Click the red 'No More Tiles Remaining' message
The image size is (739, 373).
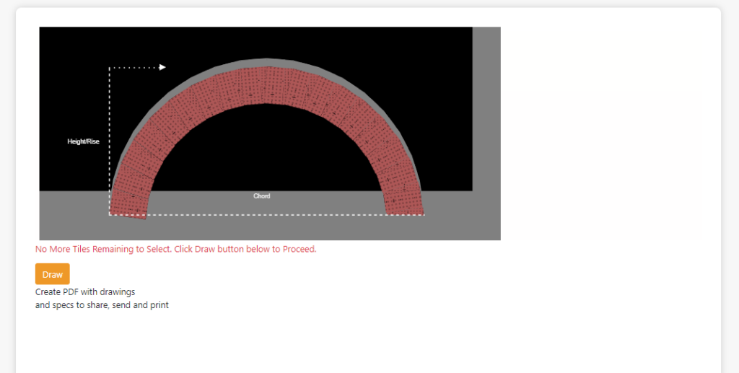click(x=176, y=249)
